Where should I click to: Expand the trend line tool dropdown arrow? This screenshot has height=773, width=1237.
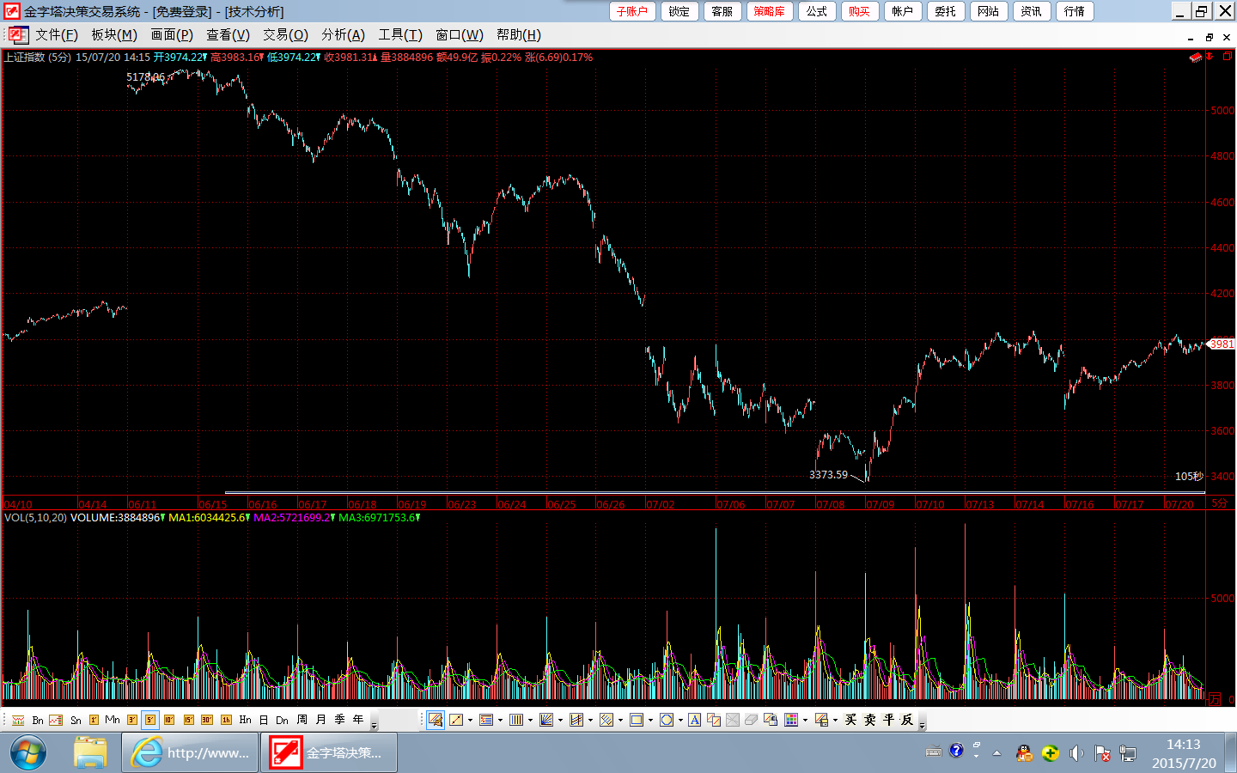[x=470, y=720]
